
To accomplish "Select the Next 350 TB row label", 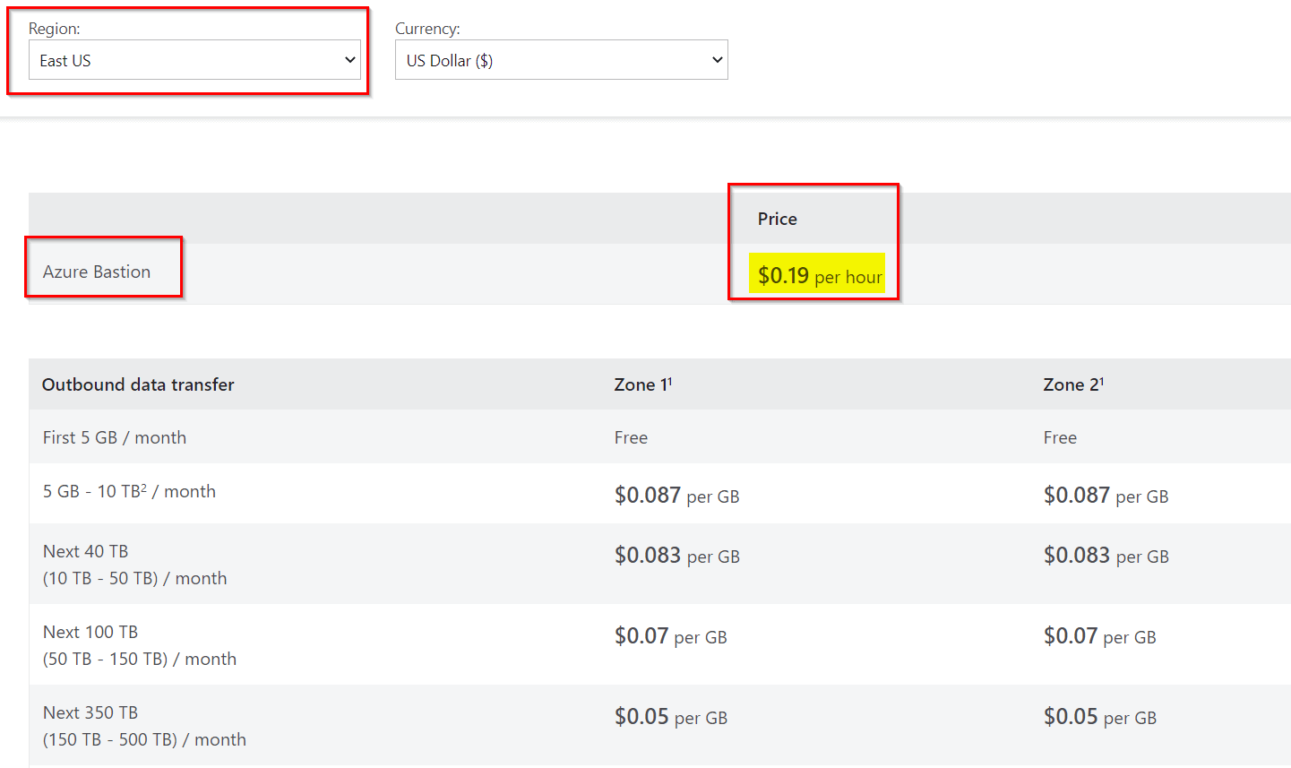I will (x=144, y=726).
